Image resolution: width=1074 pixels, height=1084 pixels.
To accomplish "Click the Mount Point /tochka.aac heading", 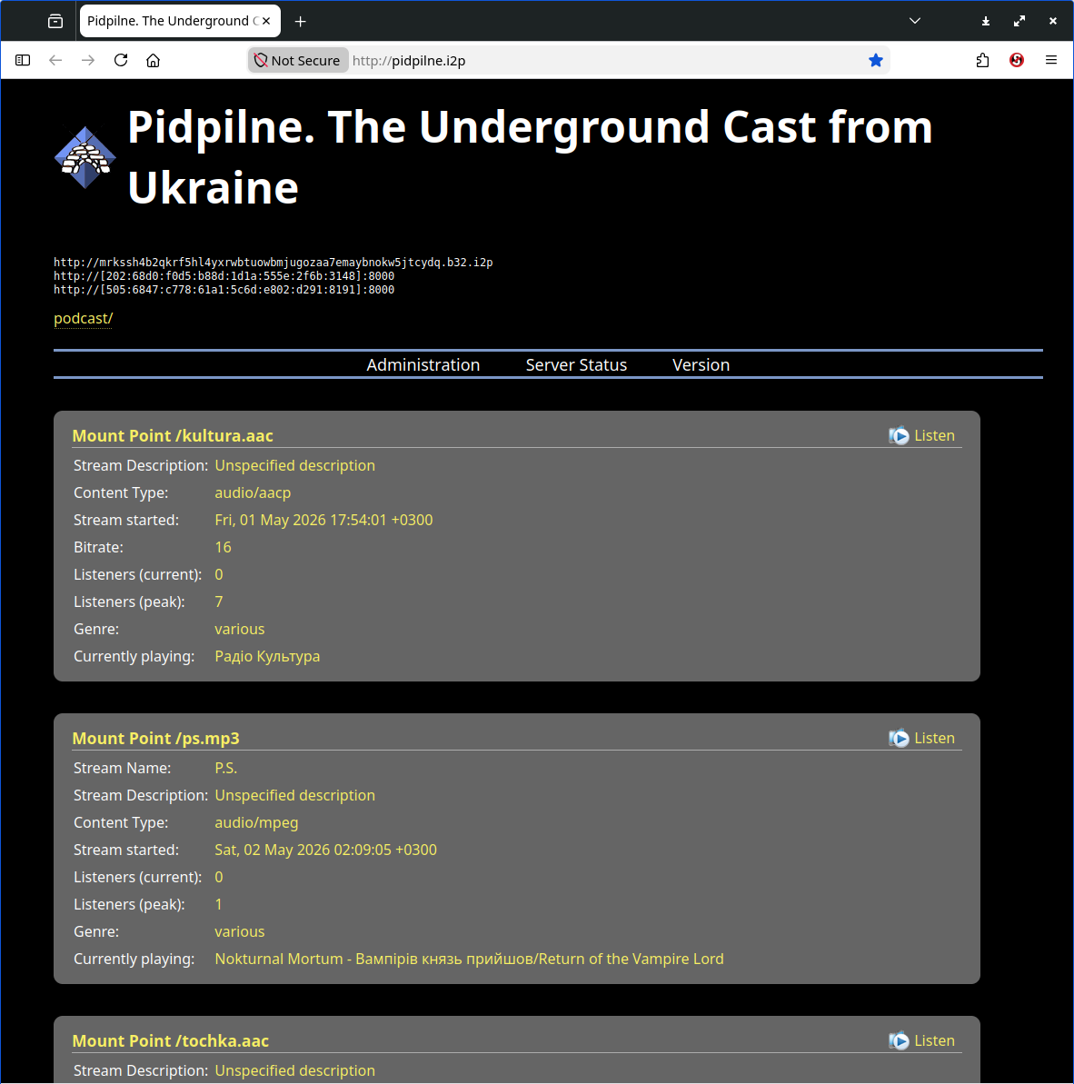I will (x=171, y=1040).
